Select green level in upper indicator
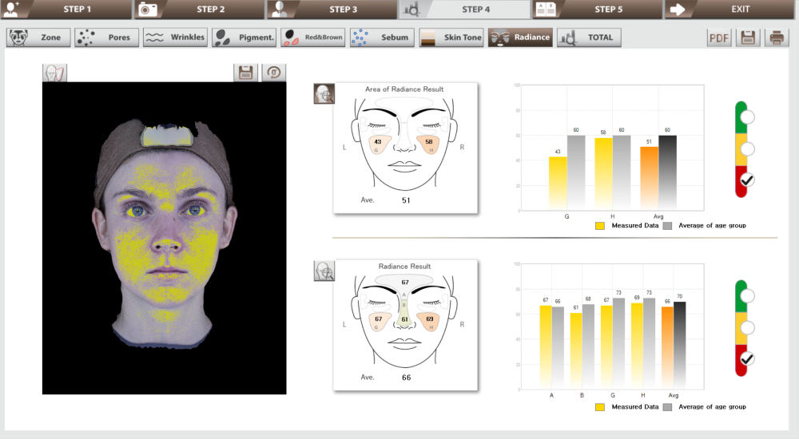 [747, 117]
